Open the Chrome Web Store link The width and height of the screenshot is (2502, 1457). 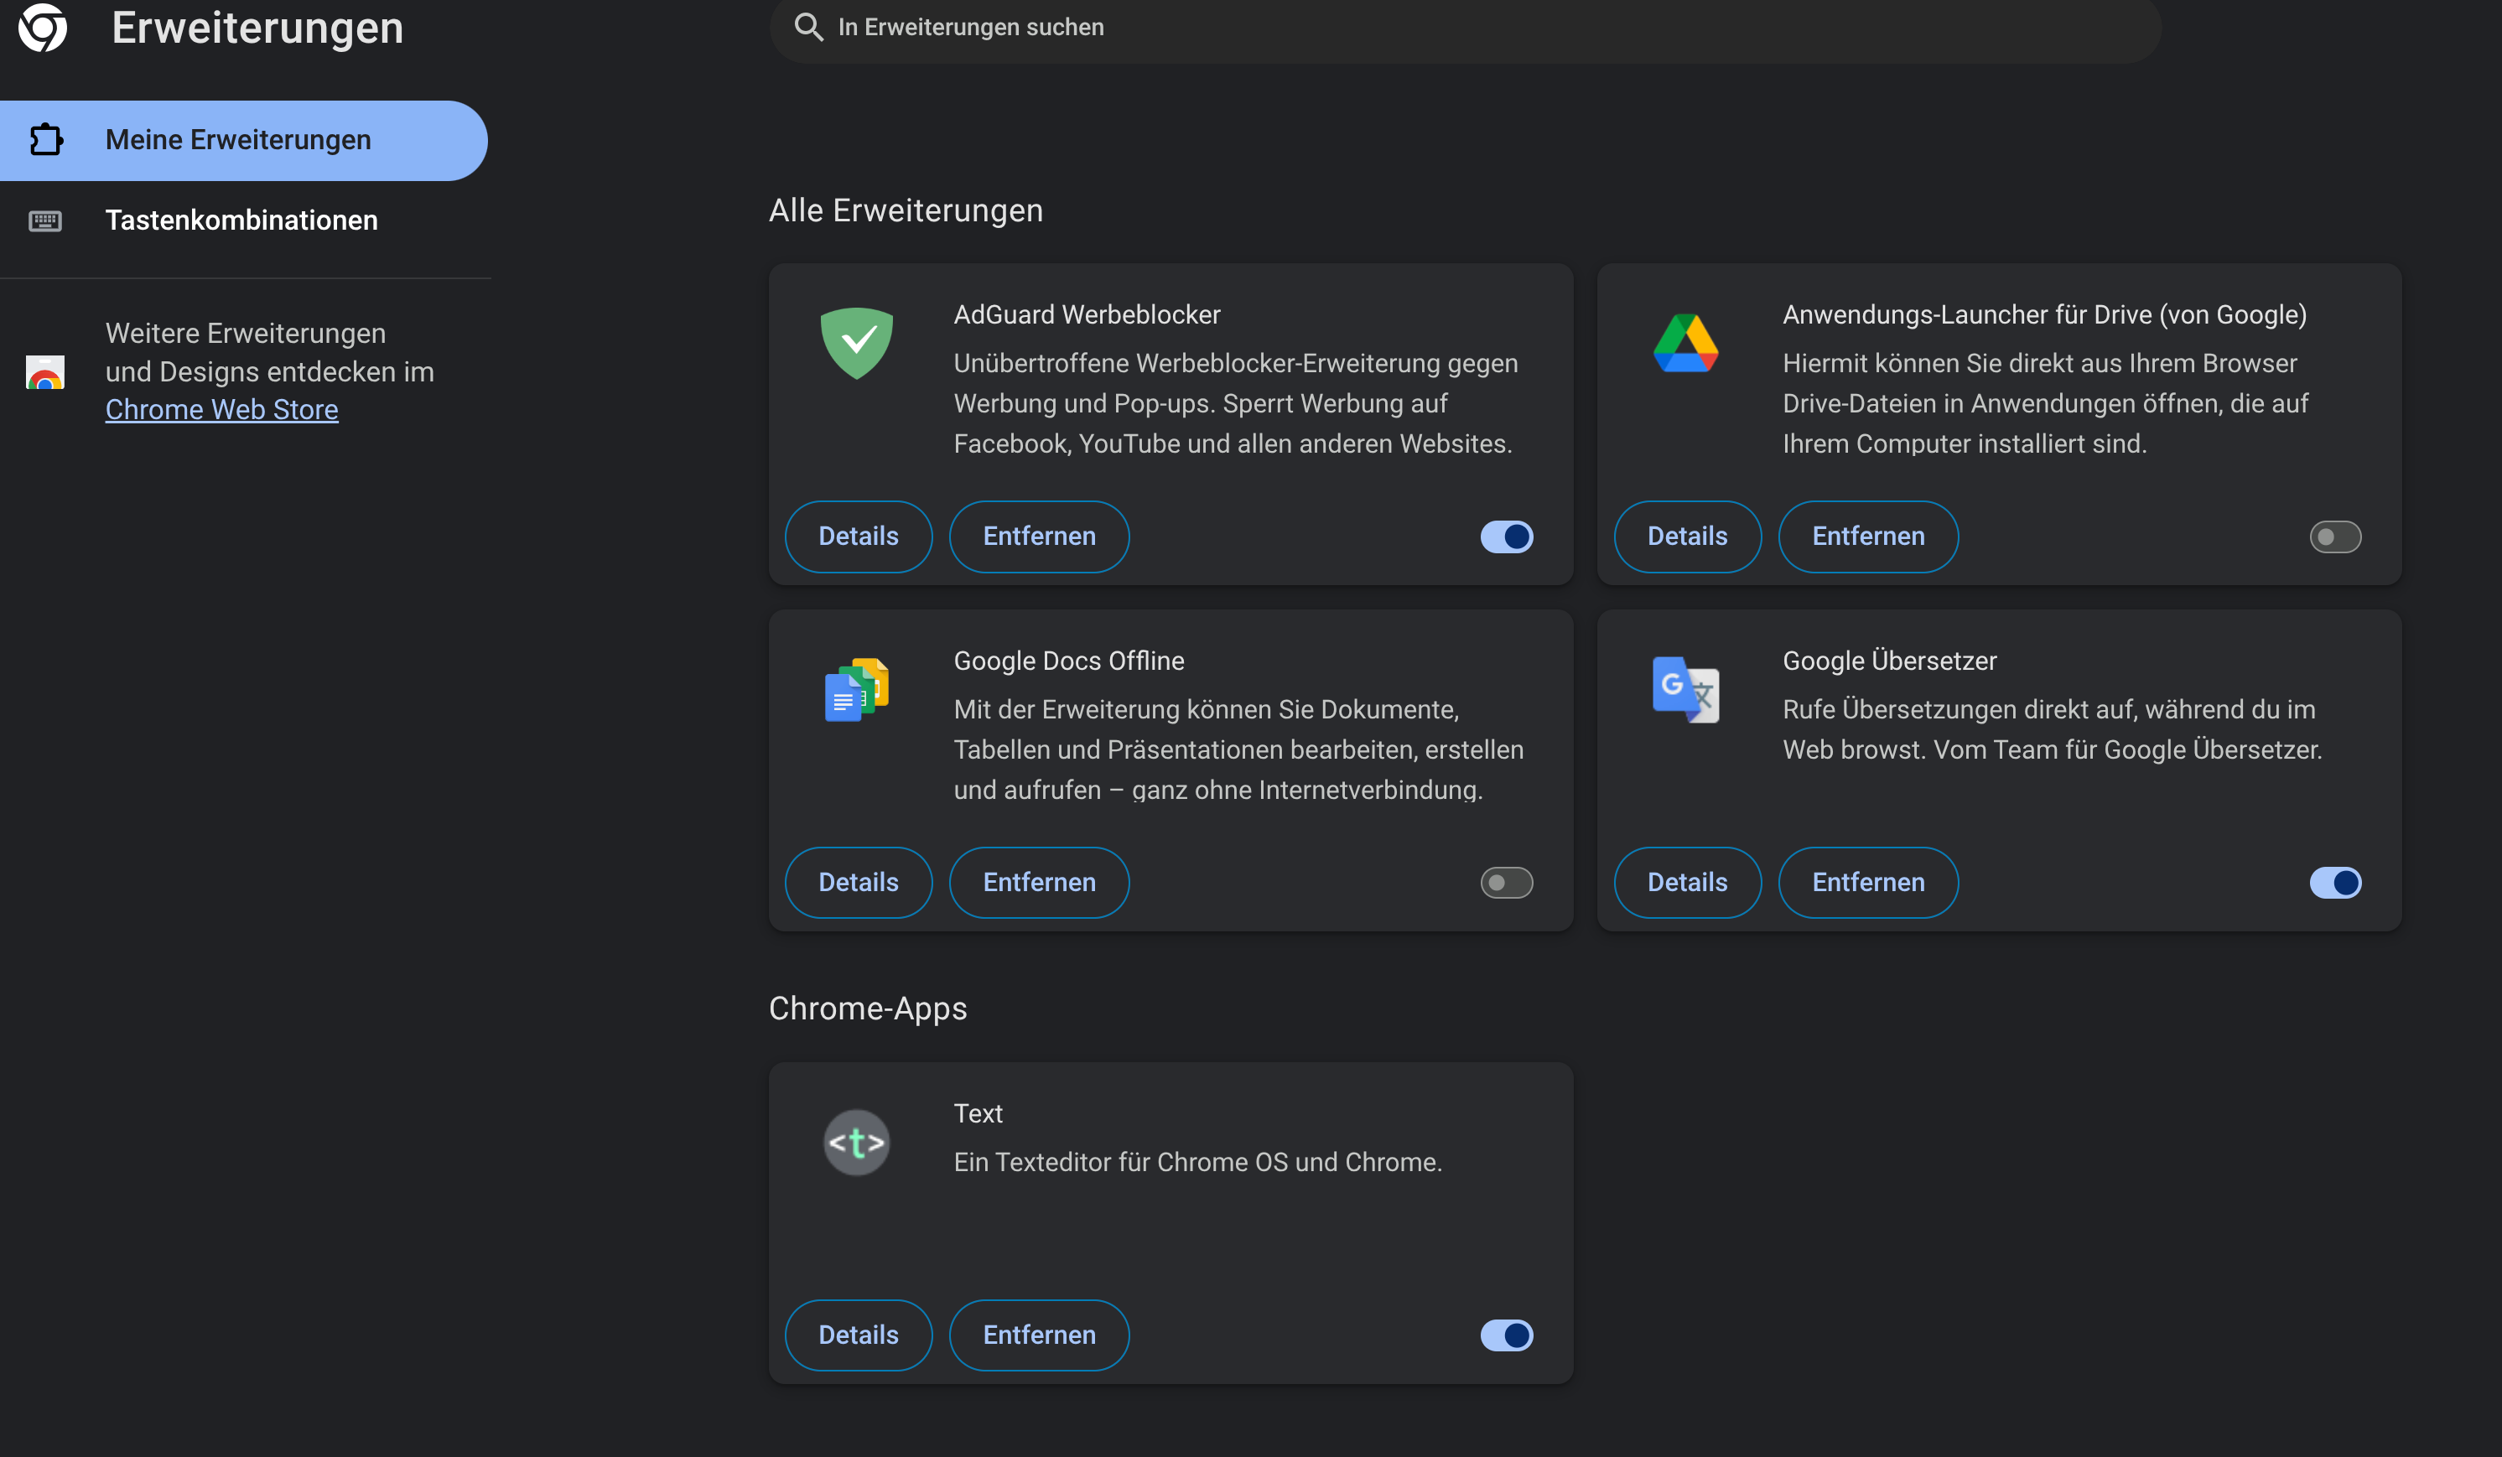(221, 409)
